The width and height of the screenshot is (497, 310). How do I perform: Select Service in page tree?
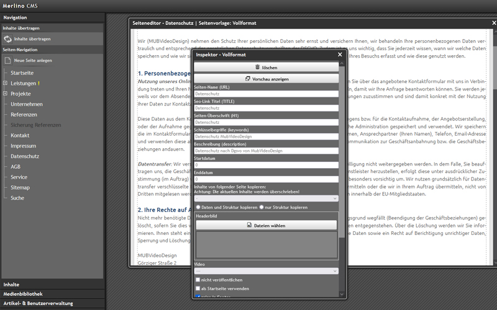(x=19, y=177)
